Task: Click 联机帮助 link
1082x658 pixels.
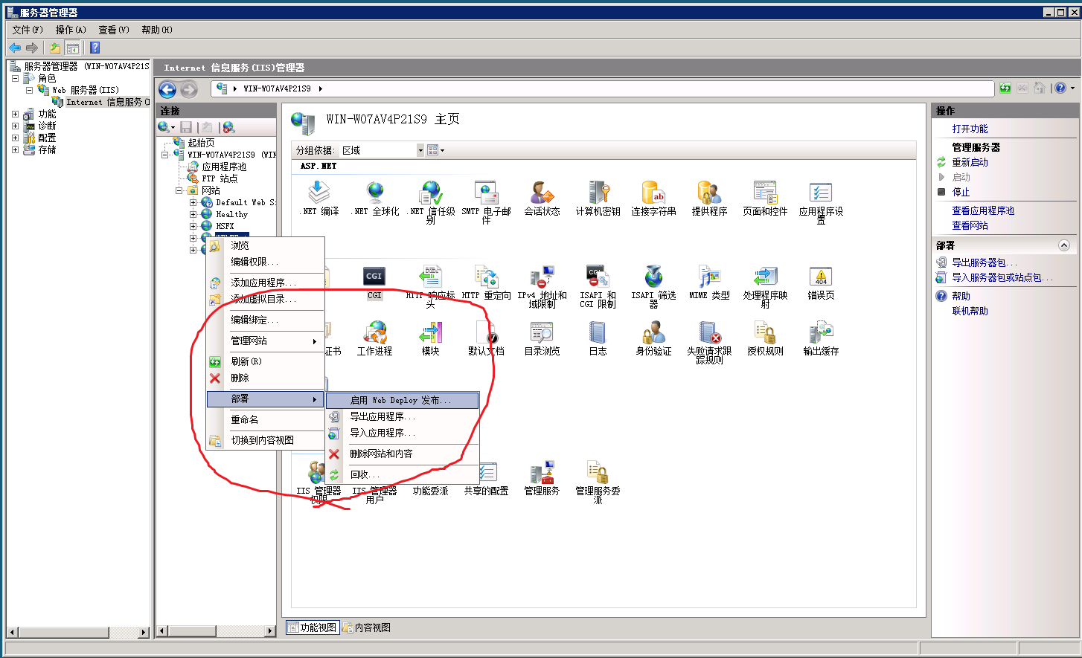Action: pos(970,311)
